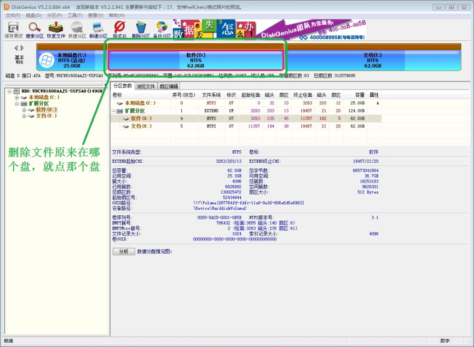Image resolution: width=474 pixels, height=347 pixels.
Task: Click the 分析 button
Action: pyautogui.click(x=123, y=251)
